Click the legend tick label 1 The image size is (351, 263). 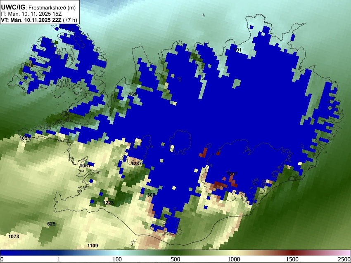tap(59, 259)
